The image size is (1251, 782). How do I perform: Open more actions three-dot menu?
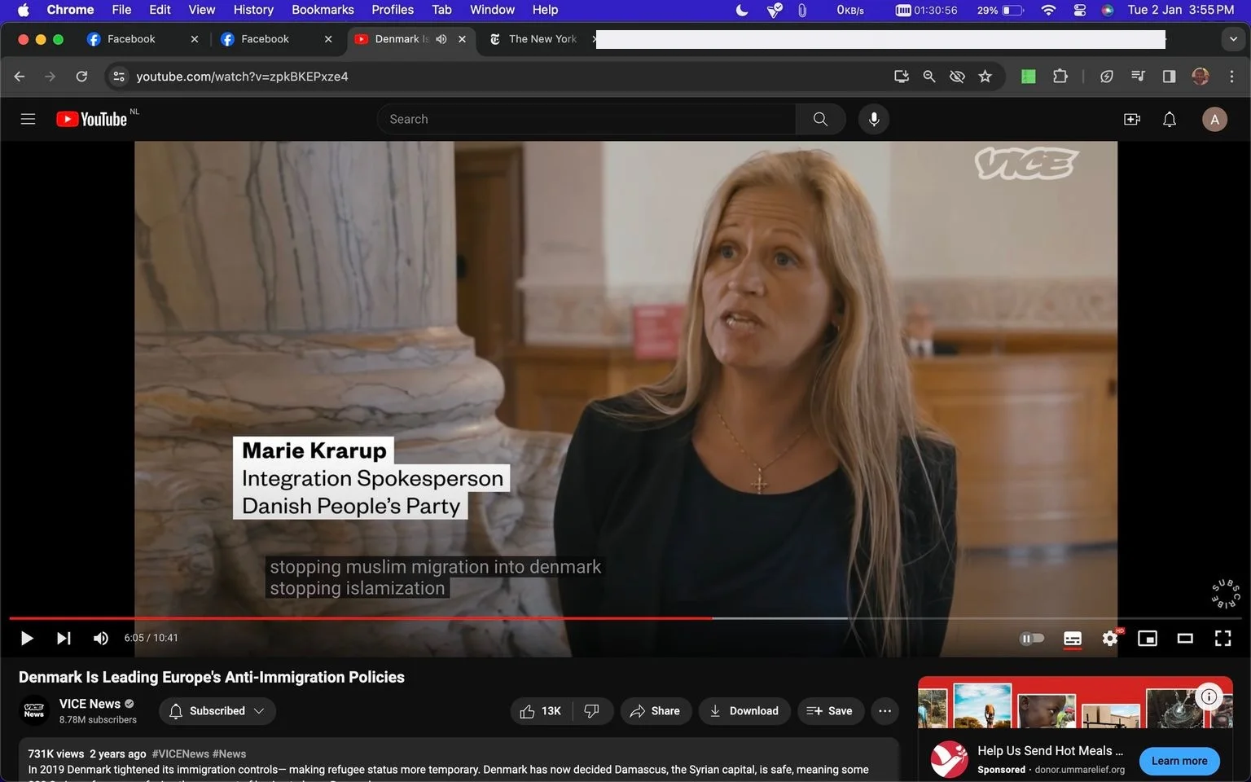[x=884, y=711]
